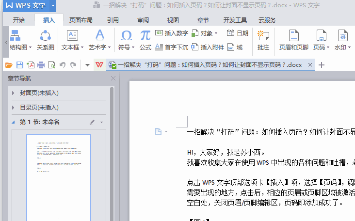The width and height of the screenshot is (355, 221).
Task: Click the 水印 watermark icon
Action: pyautogui.click(x=342, y=35)
